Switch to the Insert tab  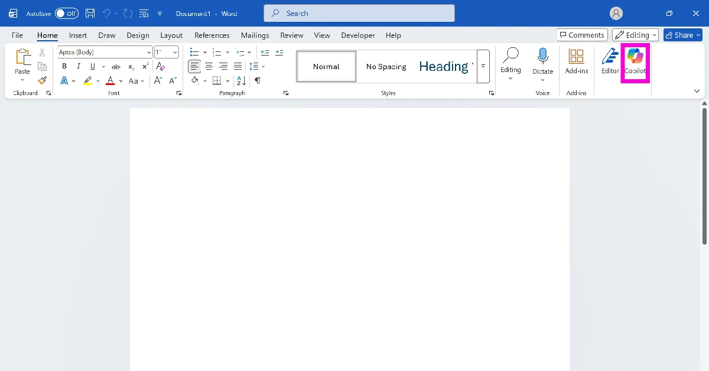click(x=77, y=35)
